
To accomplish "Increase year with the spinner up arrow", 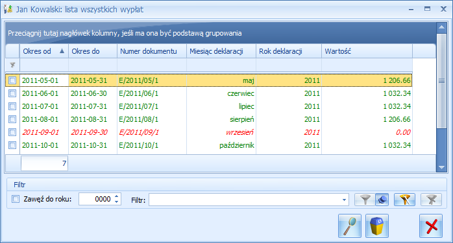I will [116, 196].
